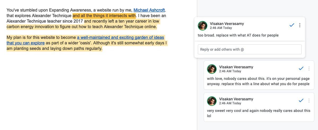The image size is (318, 130).
Task: Resolve the "too broad" comment with checkmark
Action: [x=292, y=25]
